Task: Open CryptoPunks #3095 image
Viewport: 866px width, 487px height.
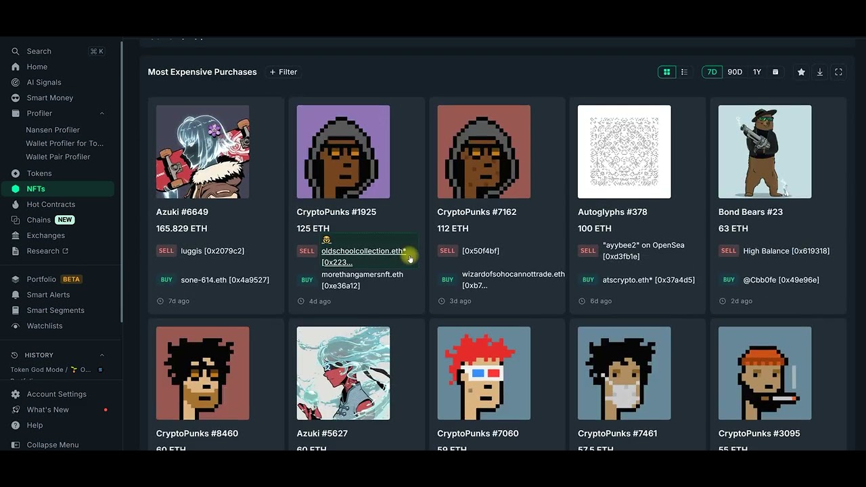Action: click(765, 373)
